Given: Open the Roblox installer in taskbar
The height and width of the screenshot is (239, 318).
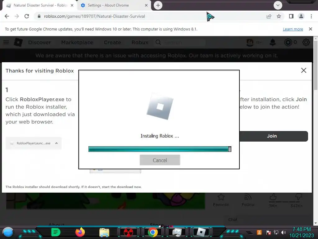Looking at the screenshot, I should (x=201, y=232).
